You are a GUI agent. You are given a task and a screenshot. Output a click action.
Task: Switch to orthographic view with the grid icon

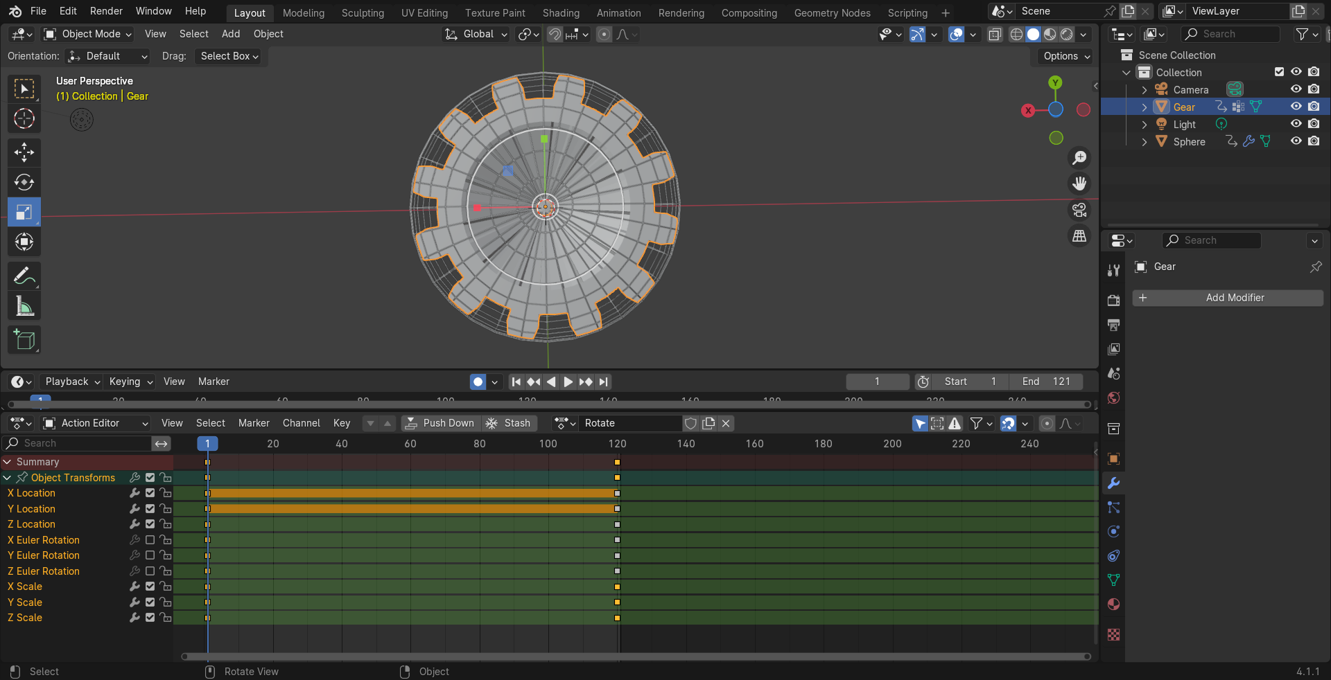coord(1079,236)
